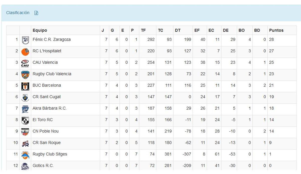Click the CN Poble Nou crest

(x=25, y=131)
